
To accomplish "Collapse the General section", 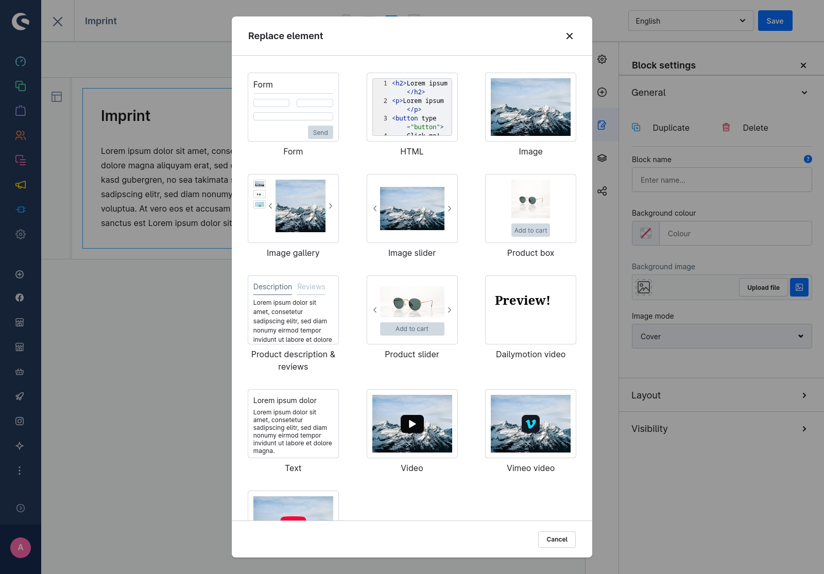I will pyautogui.click(x=722, y=93).
